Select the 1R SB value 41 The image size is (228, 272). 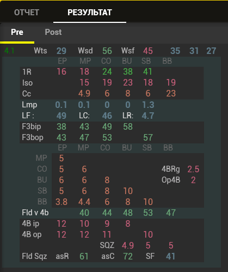click(147, 72)
